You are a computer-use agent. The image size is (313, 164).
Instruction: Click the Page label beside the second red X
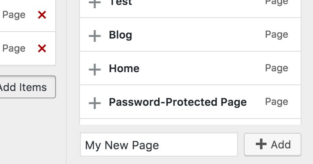[x=14, y=49]
